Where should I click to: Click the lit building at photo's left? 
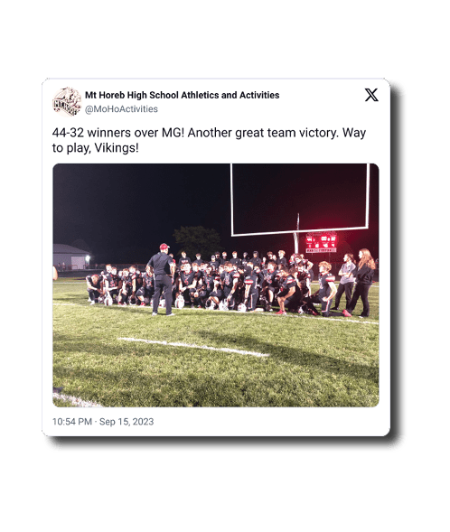click(x=70, y=257)
